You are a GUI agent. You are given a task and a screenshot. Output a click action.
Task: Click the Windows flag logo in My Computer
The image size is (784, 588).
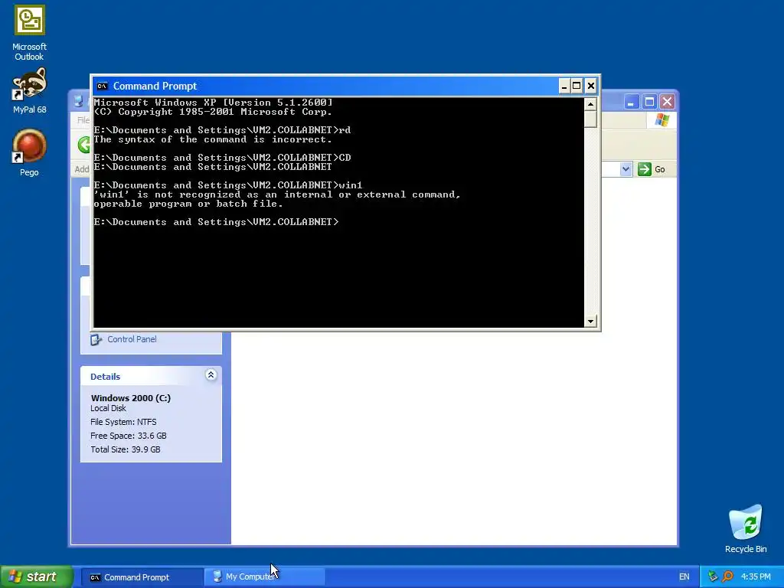tap(661, 120)
